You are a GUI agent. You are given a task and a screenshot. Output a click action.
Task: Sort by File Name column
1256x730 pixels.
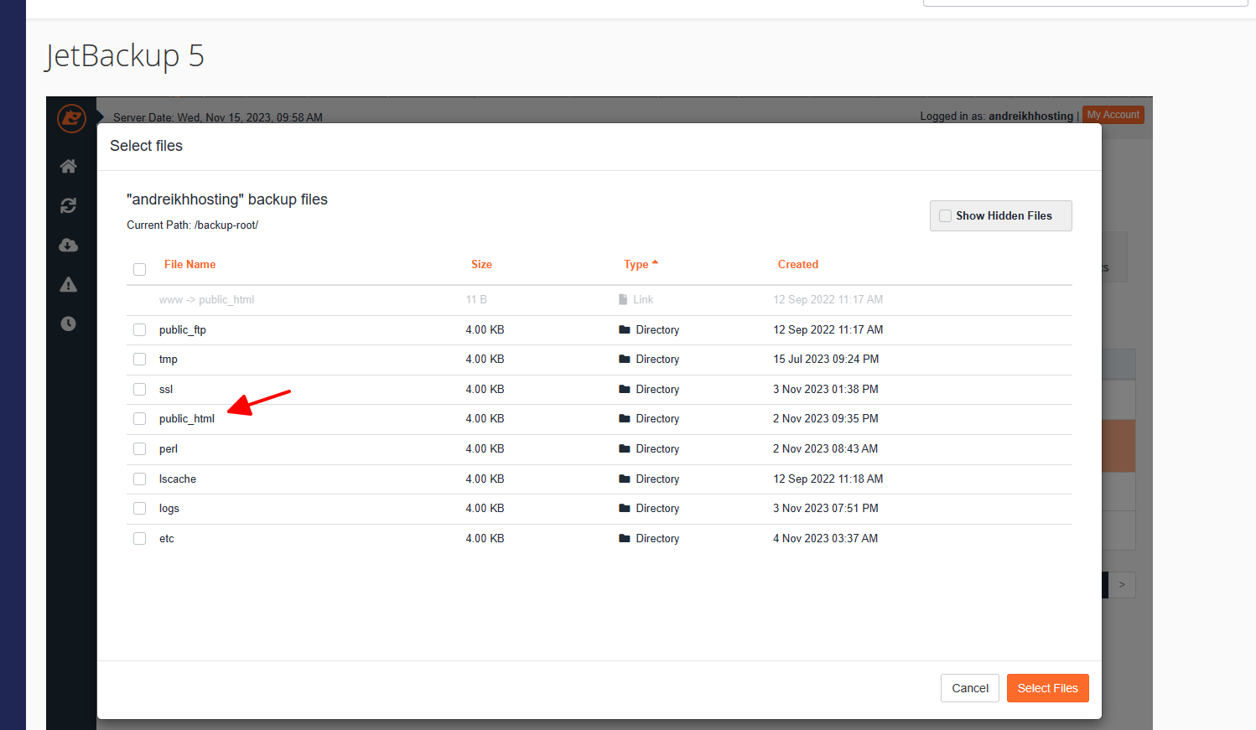pyautogui.click(x=189, y=264)
